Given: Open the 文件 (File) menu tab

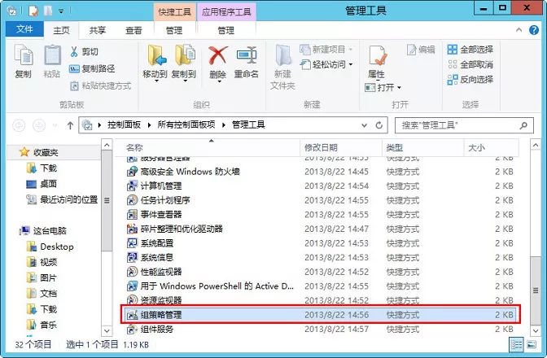Looking at the screenshot, I should click(24, 30).
